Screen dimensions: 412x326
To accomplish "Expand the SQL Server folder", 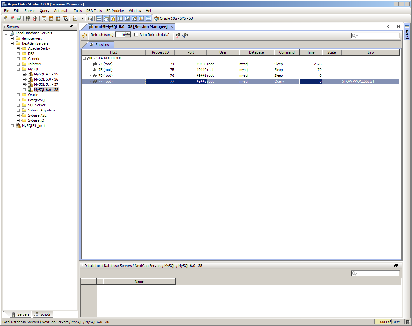I will (x=18, y=105).
